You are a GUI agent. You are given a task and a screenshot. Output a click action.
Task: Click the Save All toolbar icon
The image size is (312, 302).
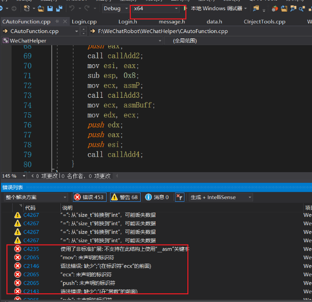pyautogui.click(x=59, y=9)
